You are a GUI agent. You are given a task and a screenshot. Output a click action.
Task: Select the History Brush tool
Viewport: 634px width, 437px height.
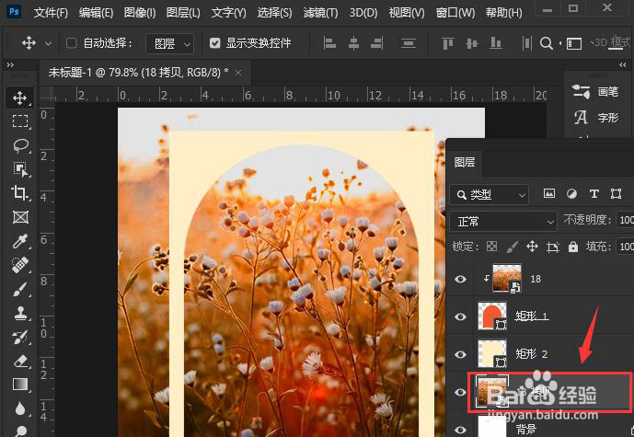(x=20, y=337)
